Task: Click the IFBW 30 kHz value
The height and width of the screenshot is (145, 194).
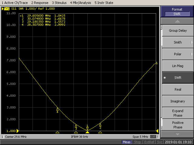Action: point(79,137)
